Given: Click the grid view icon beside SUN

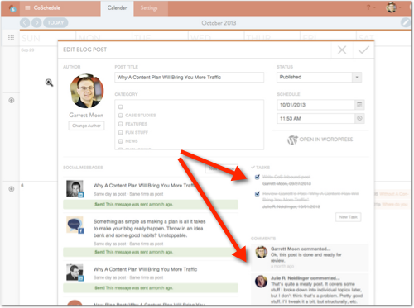Looking at the screenshot, I should pos(11,37).
